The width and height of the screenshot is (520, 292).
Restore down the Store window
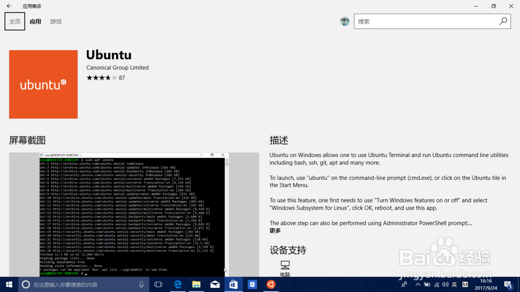pos(493,6)
